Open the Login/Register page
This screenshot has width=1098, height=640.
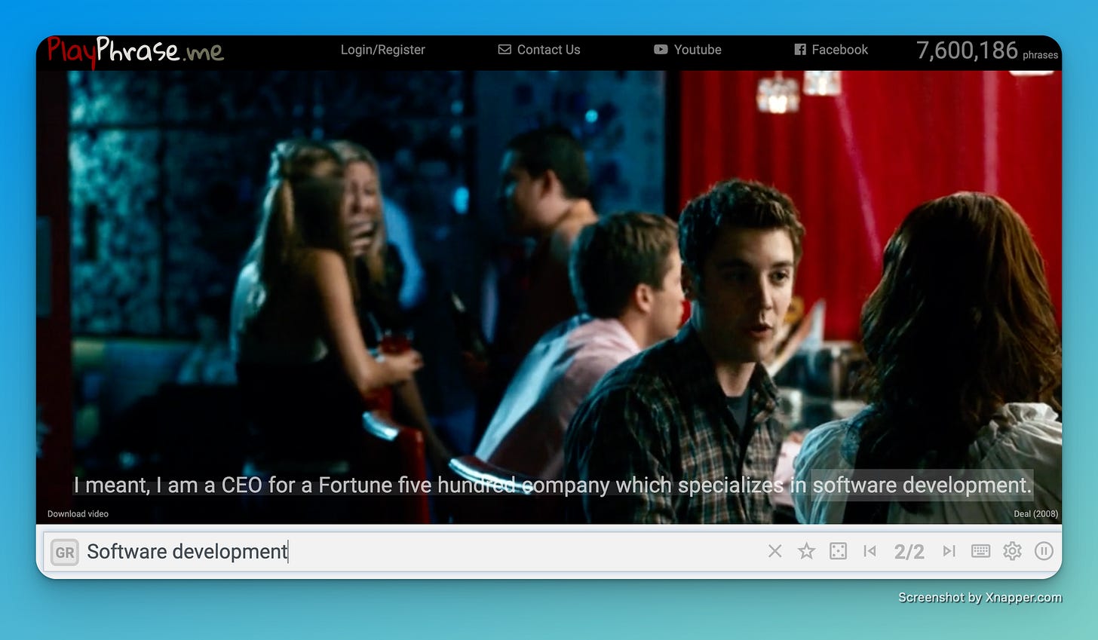pos(382,50)
